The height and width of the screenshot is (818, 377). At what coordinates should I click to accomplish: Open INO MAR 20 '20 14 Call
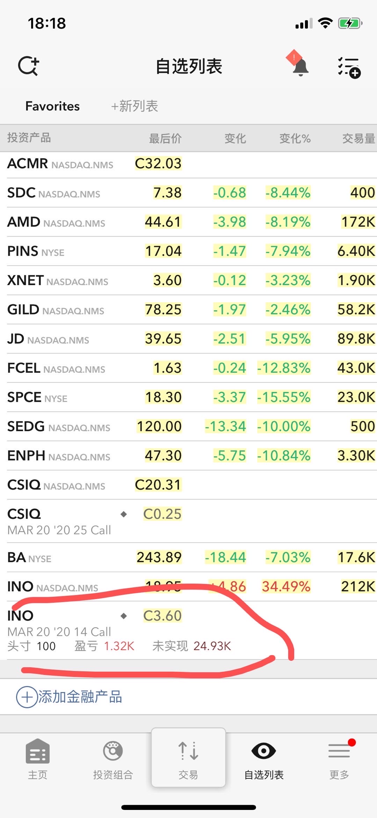click(x=188, y=630)
